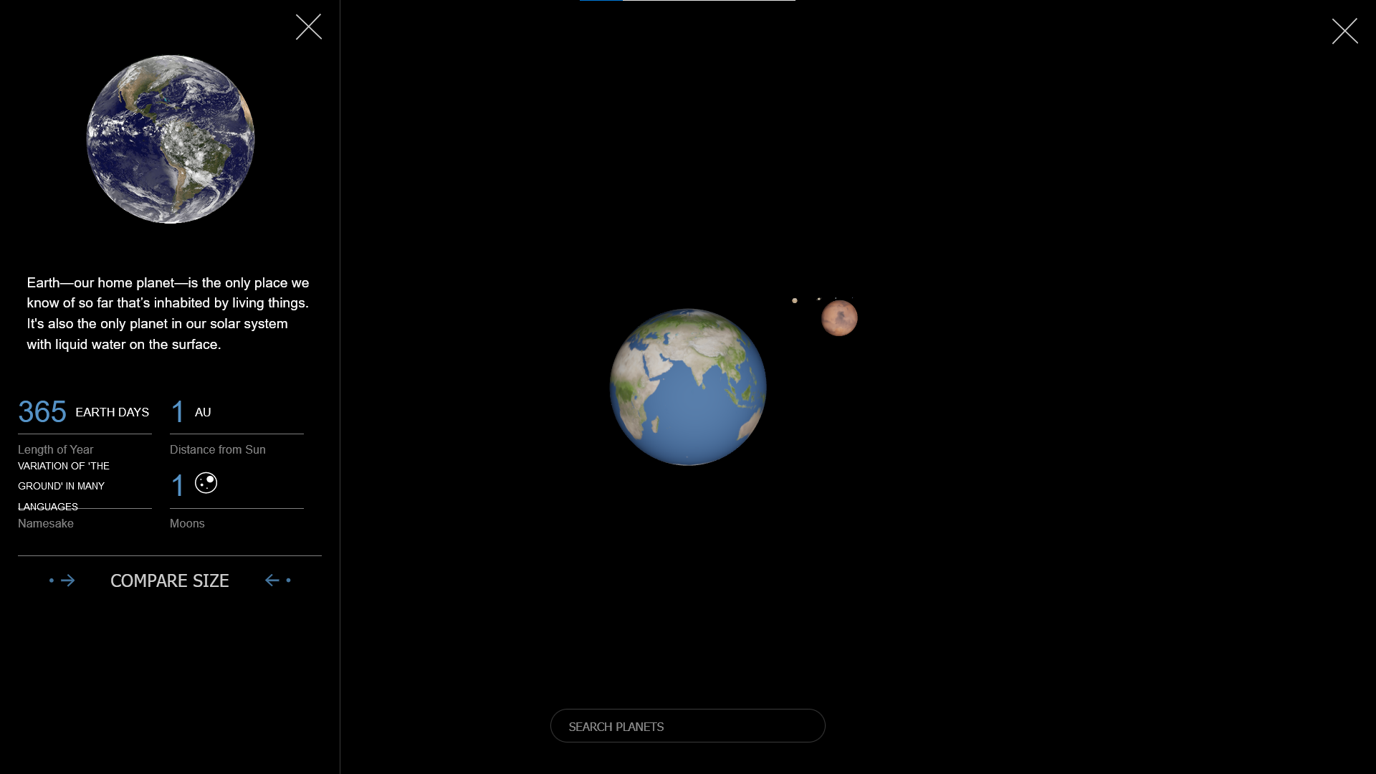
Task: Close the planet comparison view
Action: (1345, 32)
